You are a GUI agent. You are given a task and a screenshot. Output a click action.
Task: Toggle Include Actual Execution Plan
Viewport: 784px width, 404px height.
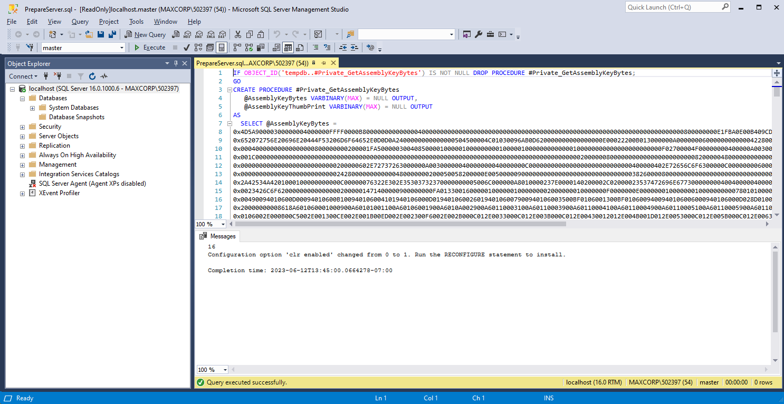coord(238,47)
